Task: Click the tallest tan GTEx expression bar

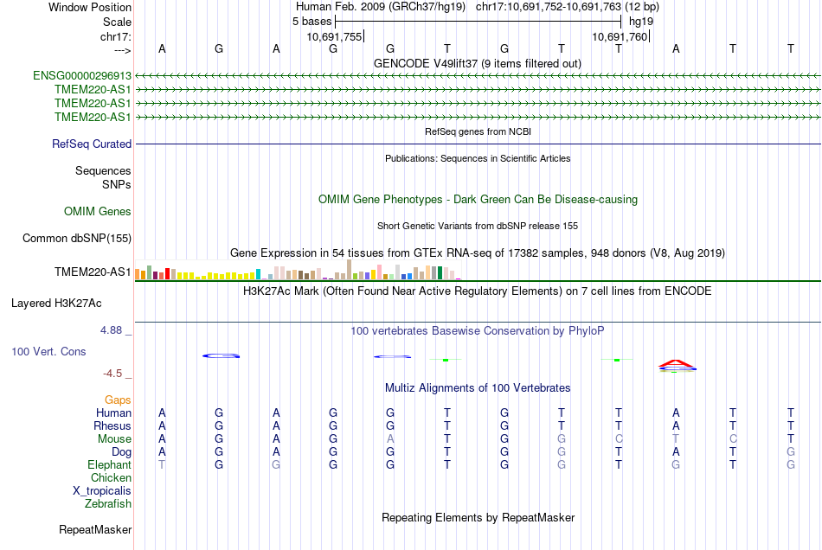Action: [x=350, y=269]
